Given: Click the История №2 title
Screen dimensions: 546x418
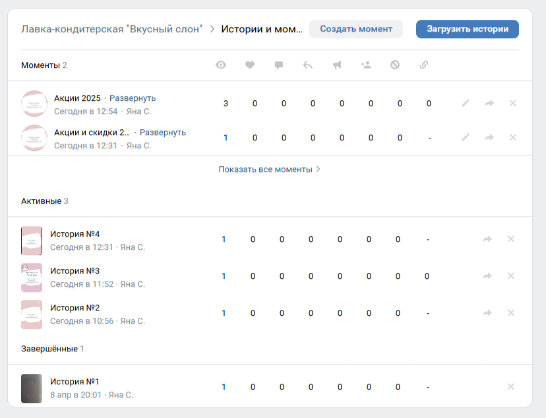Looking at the screenshot, I should (75, 308).
